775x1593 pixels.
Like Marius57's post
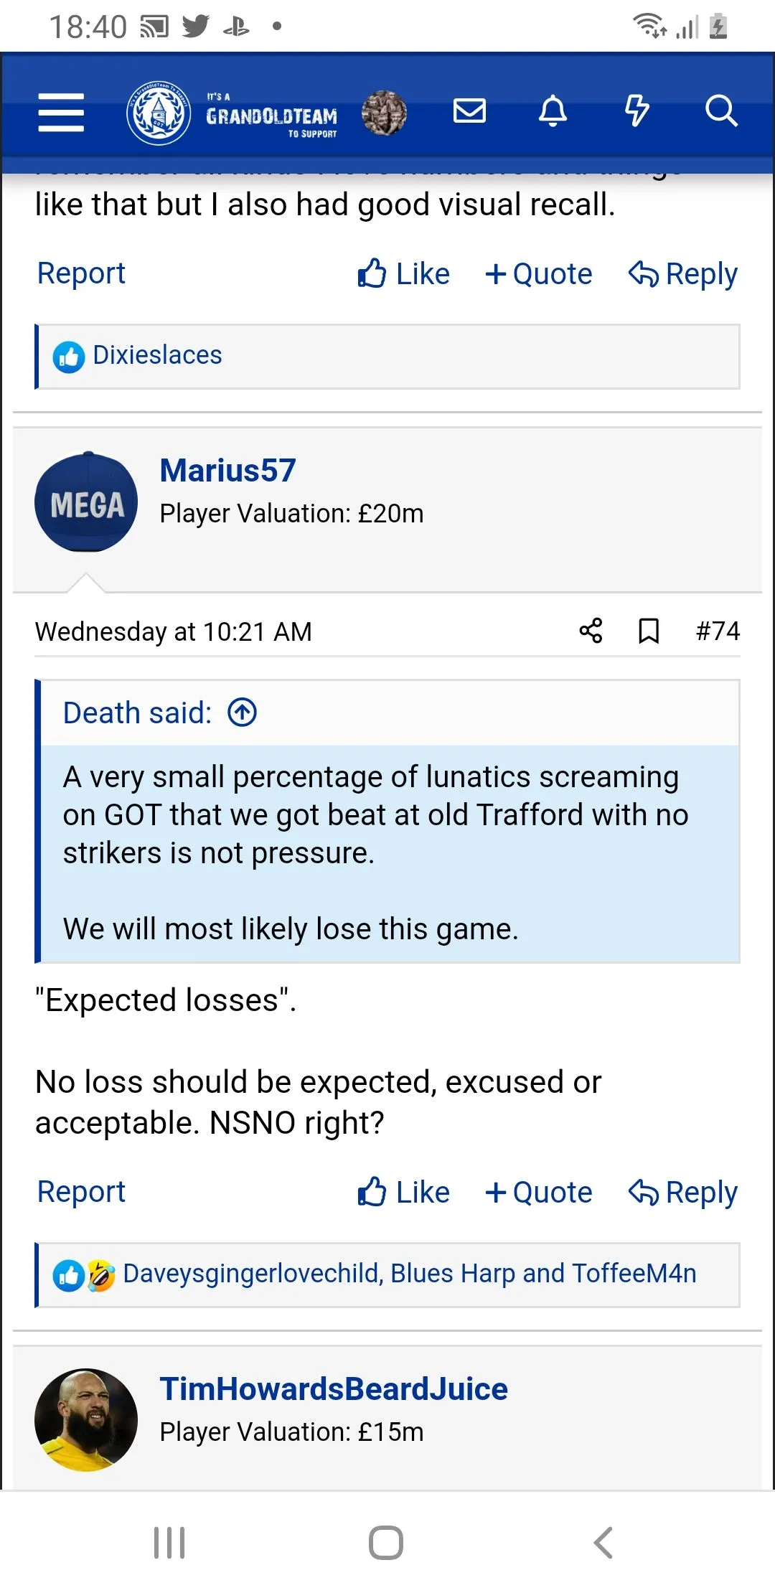click(404, 1192)
